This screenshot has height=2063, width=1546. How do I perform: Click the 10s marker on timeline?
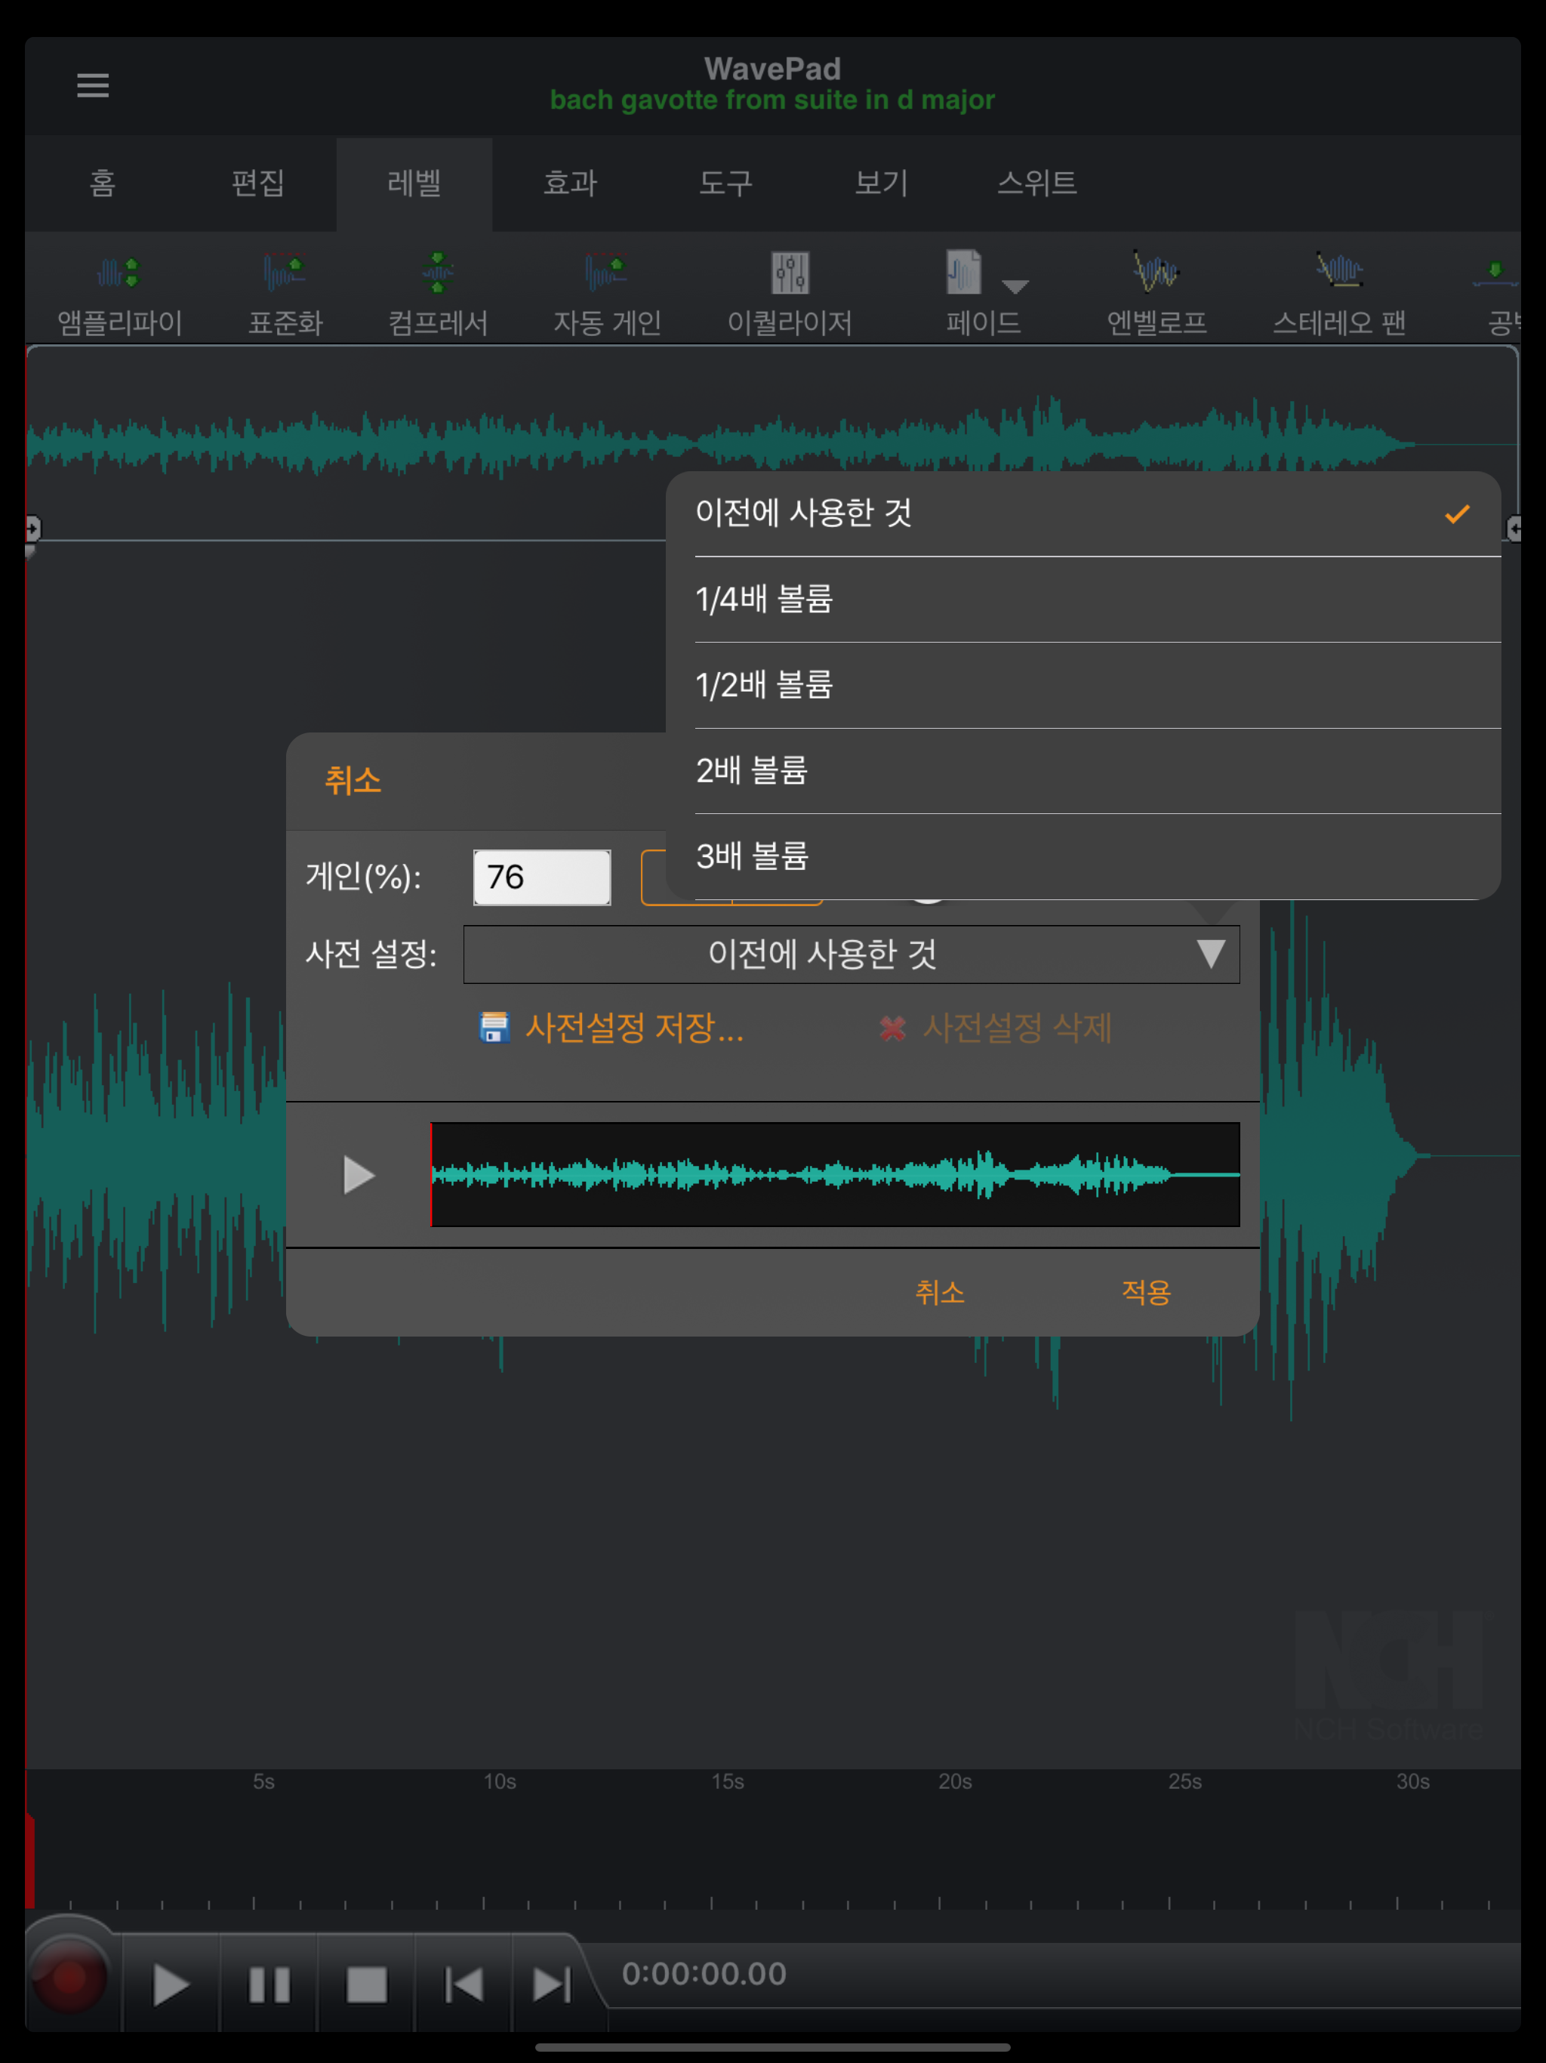500,1781
